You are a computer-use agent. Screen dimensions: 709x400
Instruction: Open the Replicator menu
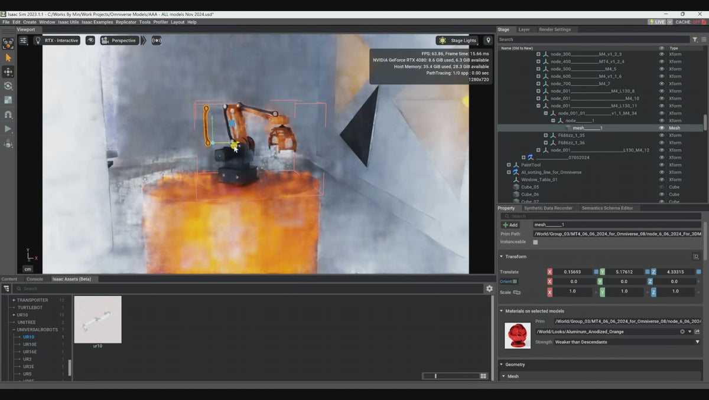coord(126,22)
